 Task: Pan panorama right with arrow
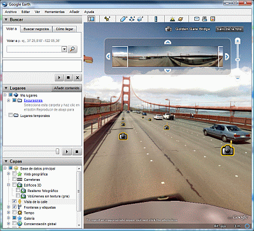[x=227, y=57]
